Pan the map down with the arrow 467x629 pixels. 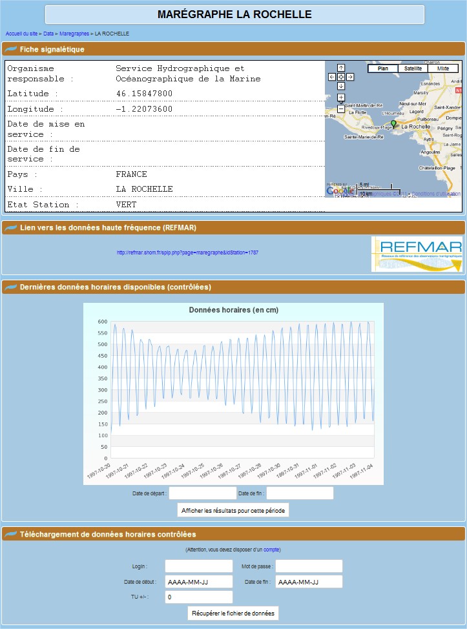pyautogui.click(x=341, y=86)
